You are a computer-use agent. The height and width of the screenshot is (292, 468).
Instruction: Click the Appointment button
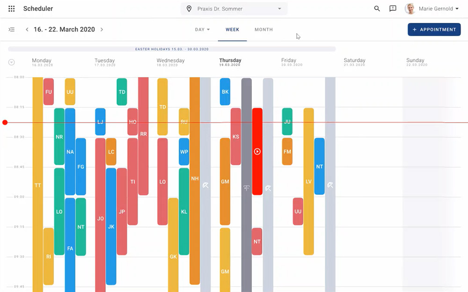pos(434,29)
